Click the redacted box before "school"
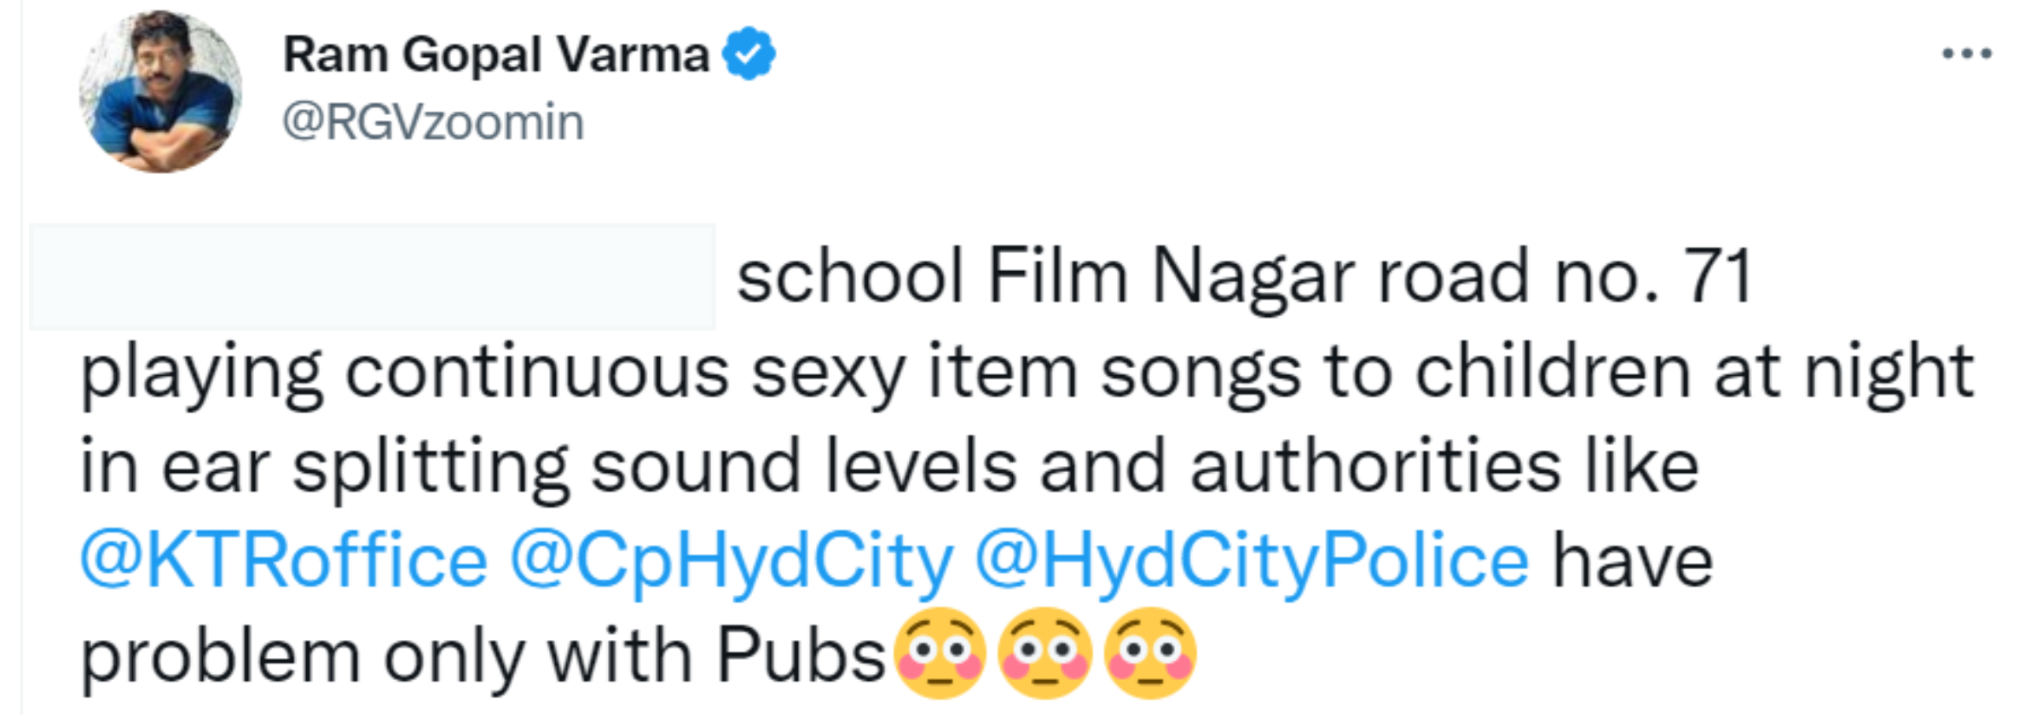The width and height of the screenshot is (2025, 715). [x=373, y=277]
